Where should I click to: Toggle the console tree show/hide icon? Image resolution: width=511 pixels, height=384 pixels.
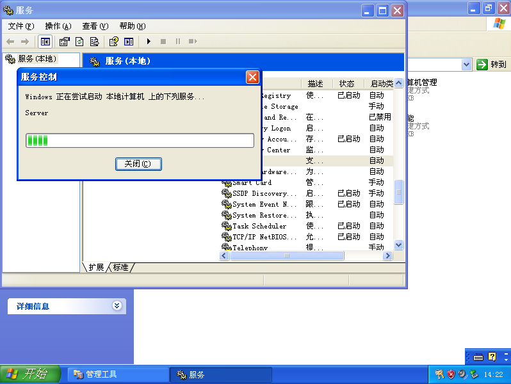[x=45, y=42]
